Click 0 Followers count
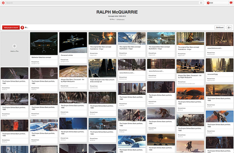The width and height of the screenshot is (234, 153). pos(120,20)
